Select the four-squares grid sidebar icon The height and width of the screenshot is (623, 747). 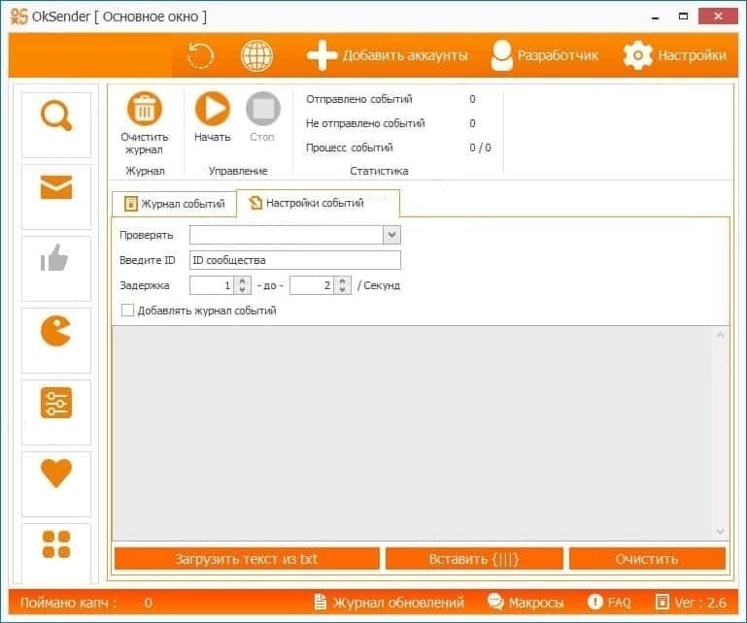tap(56, 552)
